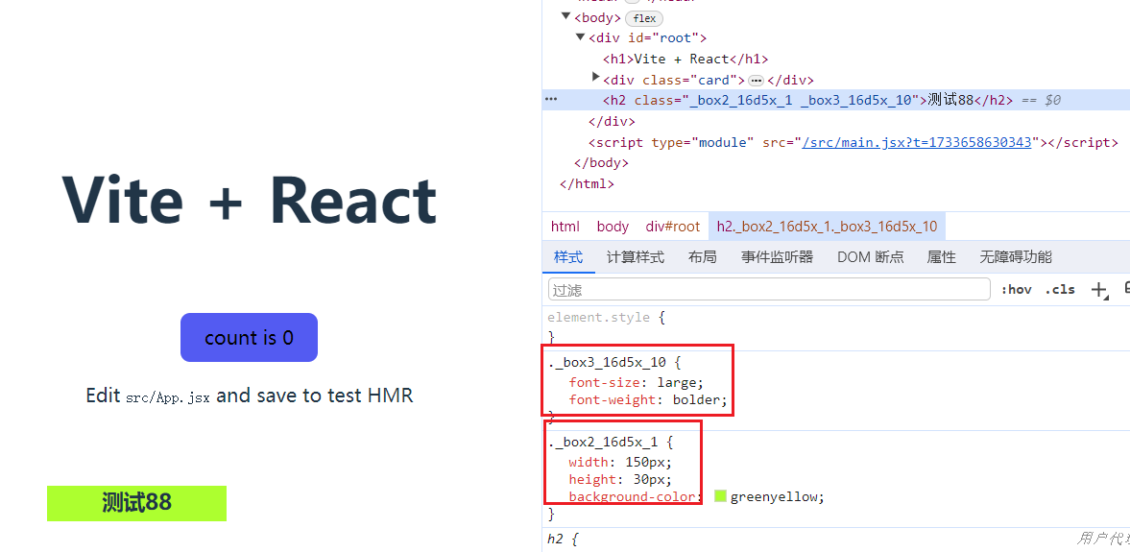Click the width property name

tap(589, 462)
